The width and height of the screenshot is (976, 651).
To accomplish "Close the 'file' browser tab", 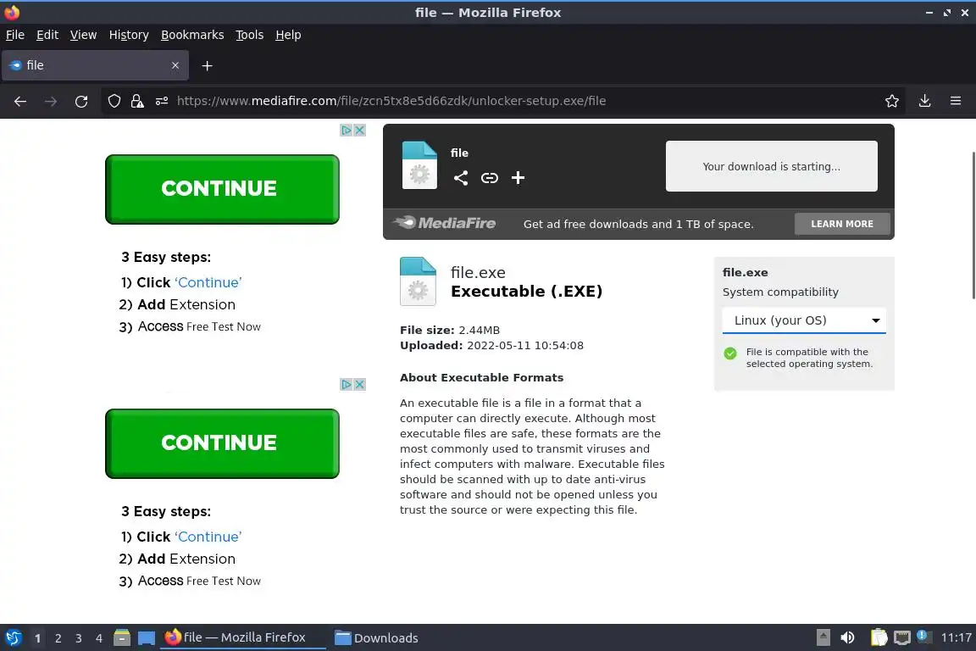I will click(x=175, y=65).
